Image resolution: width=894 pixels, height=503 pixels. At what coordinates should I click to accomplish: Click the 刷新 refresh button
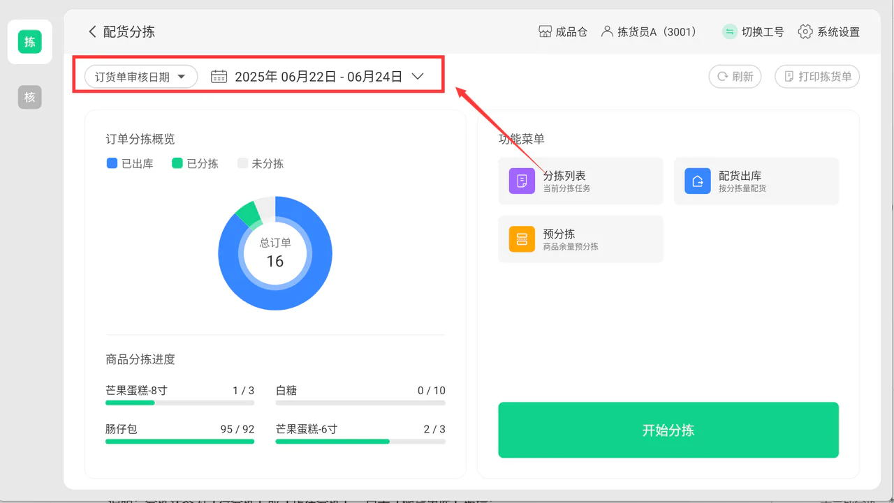click(x=735, y=77)
